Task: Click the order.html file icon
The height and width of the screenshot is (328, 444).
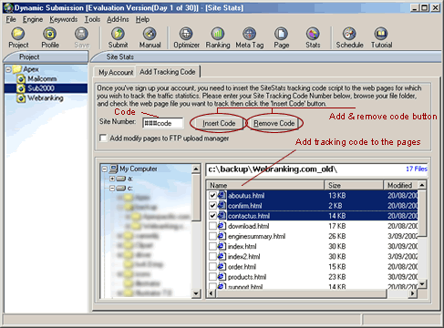Action: coord(222,267)
